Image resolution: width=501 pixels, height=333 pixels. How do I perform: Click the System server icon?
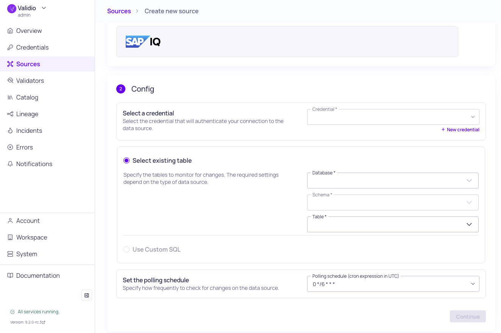(x=10, y=254)
